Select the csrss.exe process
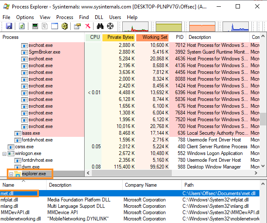The width and height of the screenshot is (267, 223). pos(25,147)
